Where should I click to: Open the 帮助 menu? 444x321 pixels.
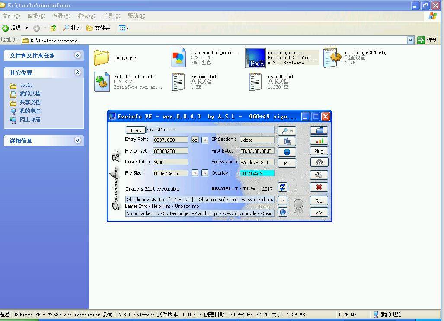coord(137,16)
